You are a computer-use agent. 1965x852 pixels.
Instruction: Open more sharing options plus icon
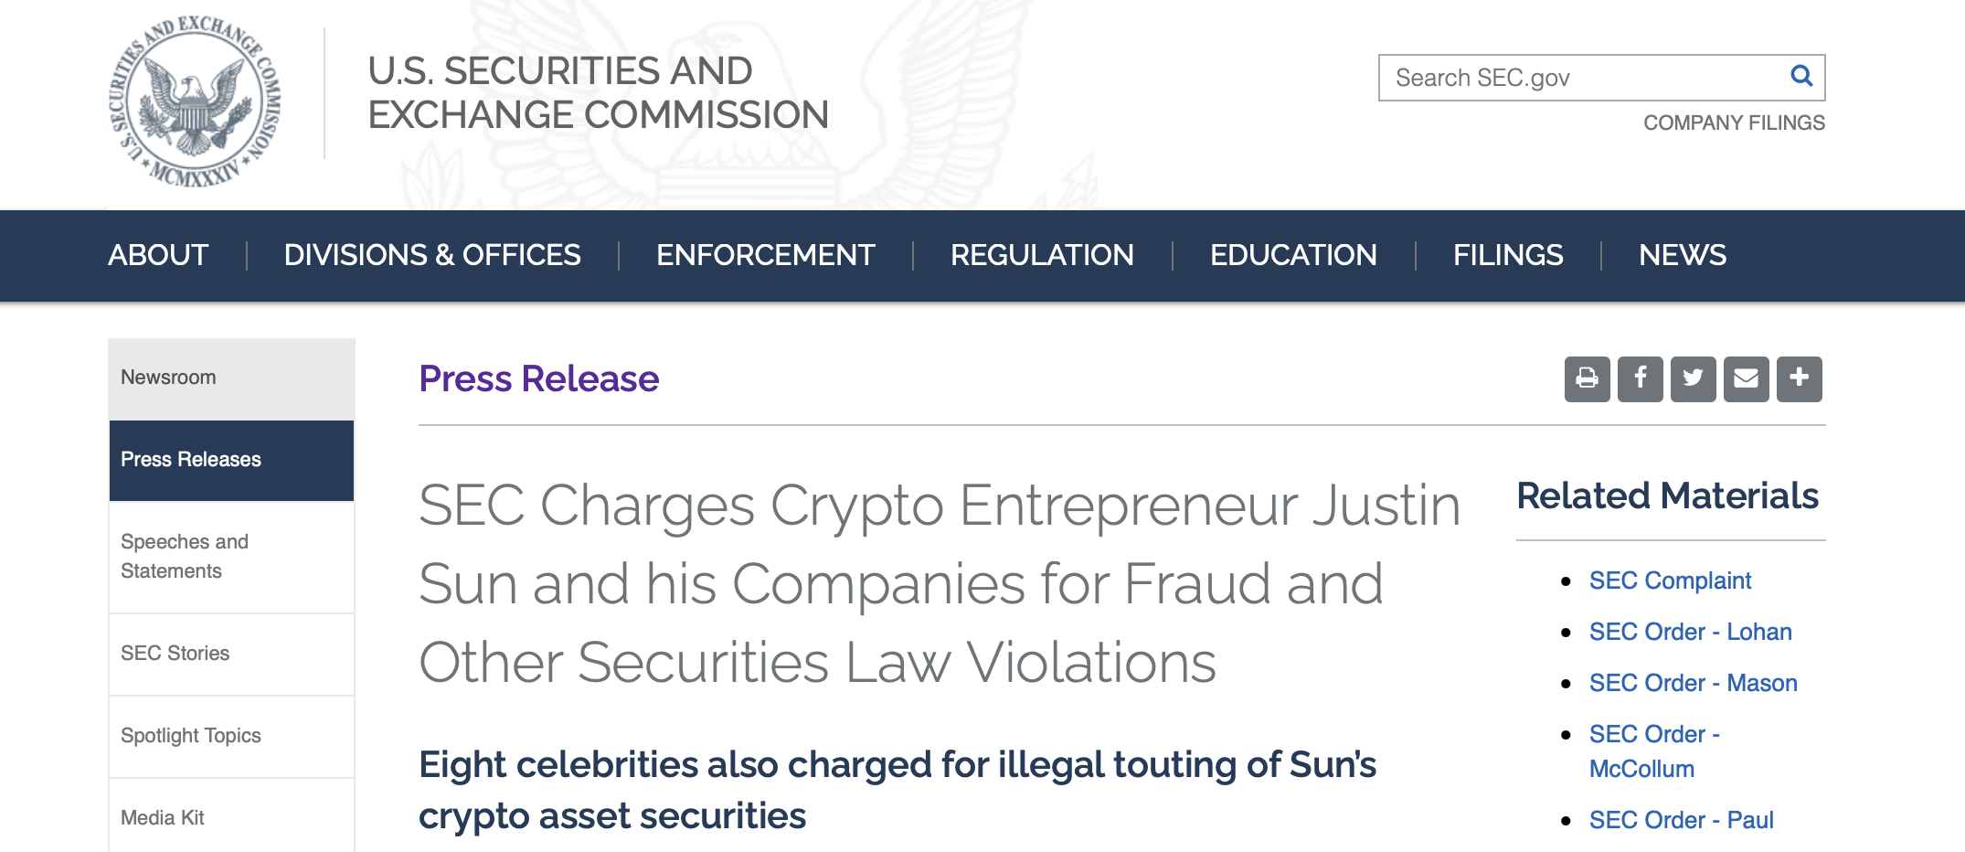[x=1799, y=378]
